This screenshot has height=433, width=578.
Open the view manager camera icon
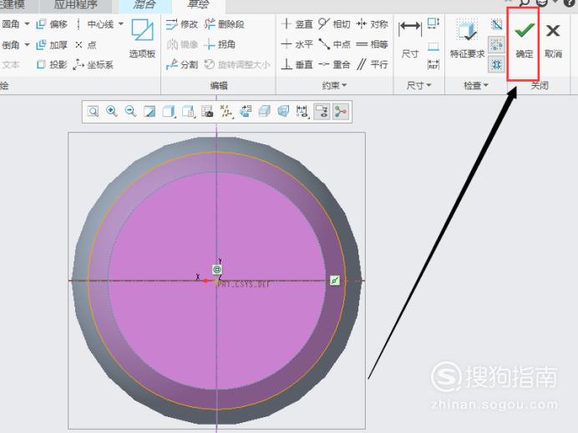pos(207,111)
